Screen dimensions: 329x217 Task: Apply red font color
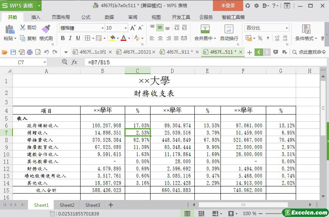[124, 38]
